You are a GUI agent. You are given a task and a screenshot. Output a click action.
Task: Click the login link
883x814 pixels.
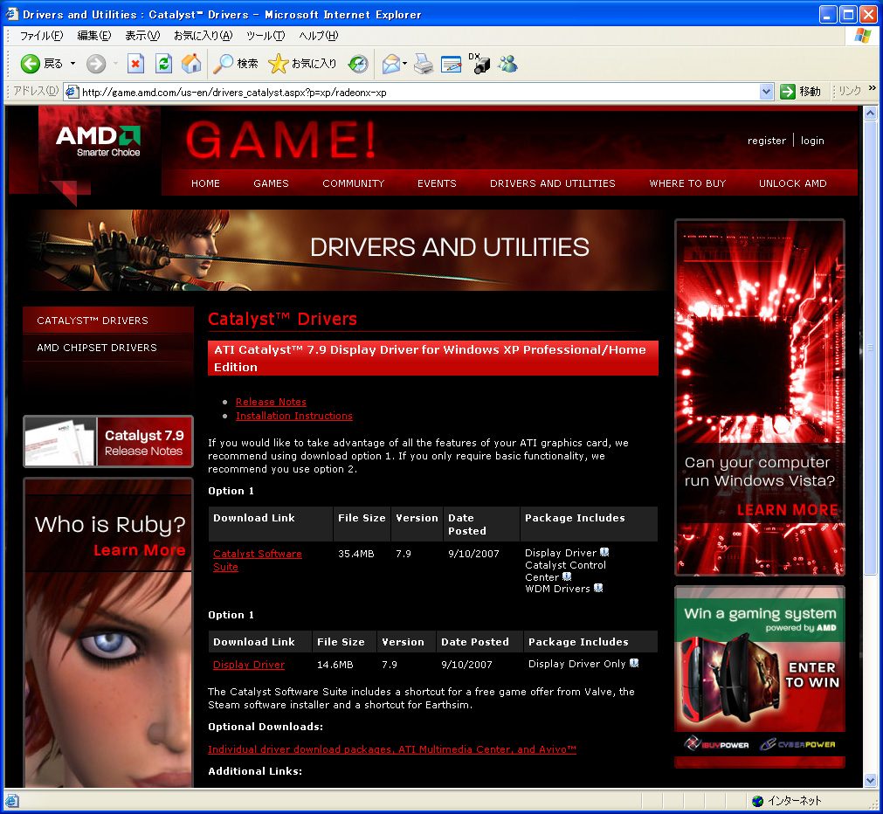coord(812,141)
